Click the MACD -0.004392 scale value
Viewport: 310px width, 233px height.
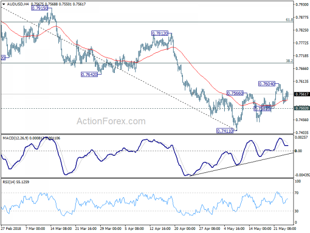click(x=302, y=175)
